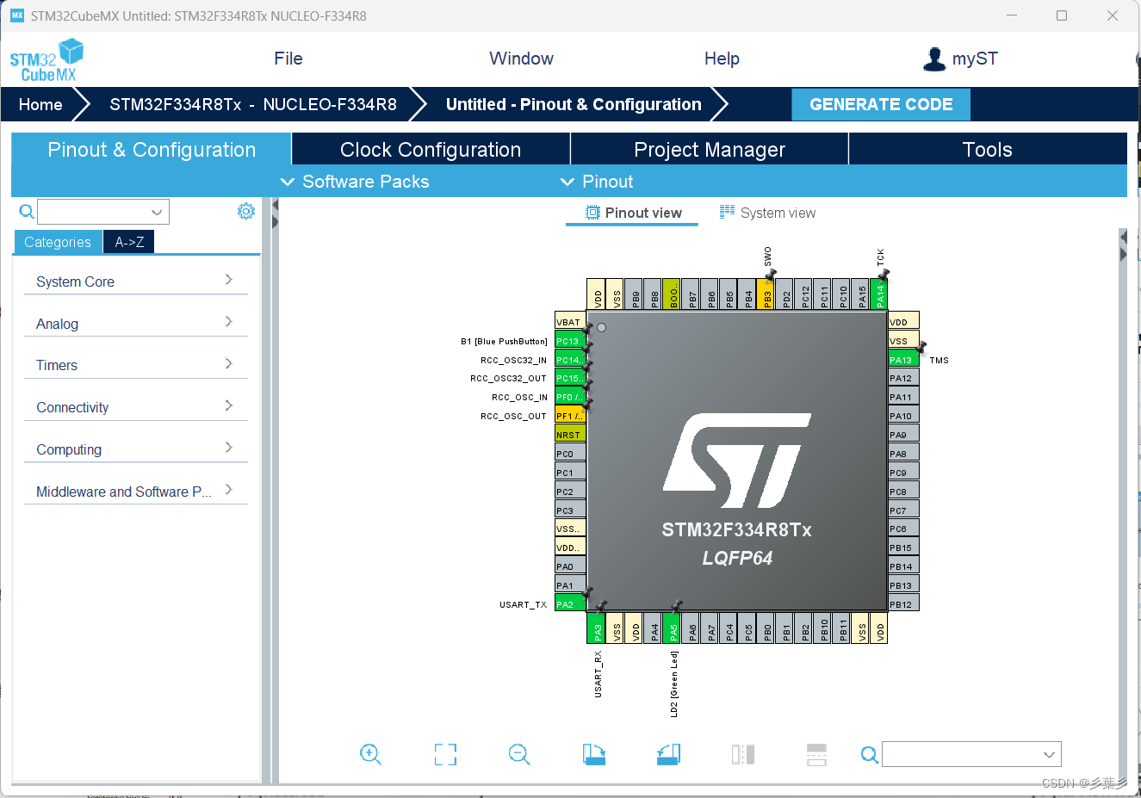The height and width of the screenshot is (798, 1141).
Task: Select pin PC13 Blue PushButton
Action: coord(570,341)
